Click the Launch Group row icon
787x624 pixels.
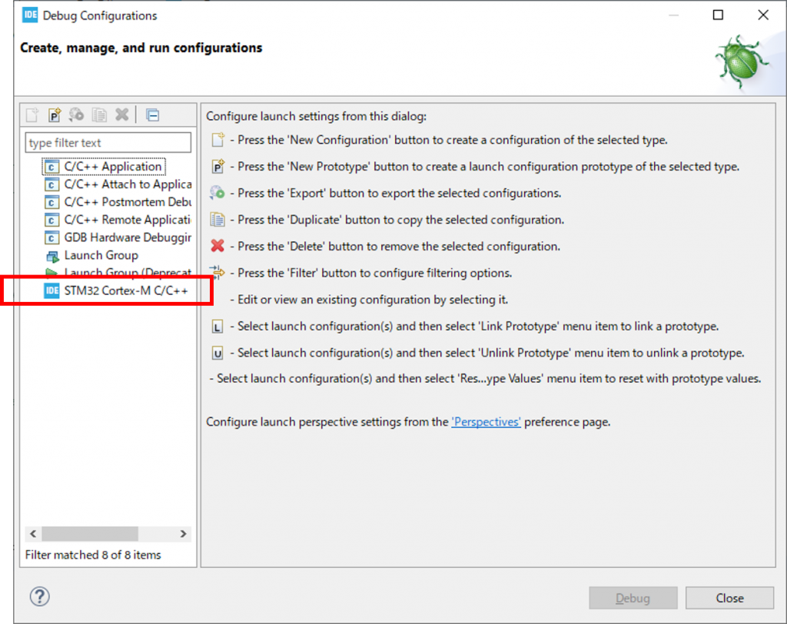tap(52, 256)
